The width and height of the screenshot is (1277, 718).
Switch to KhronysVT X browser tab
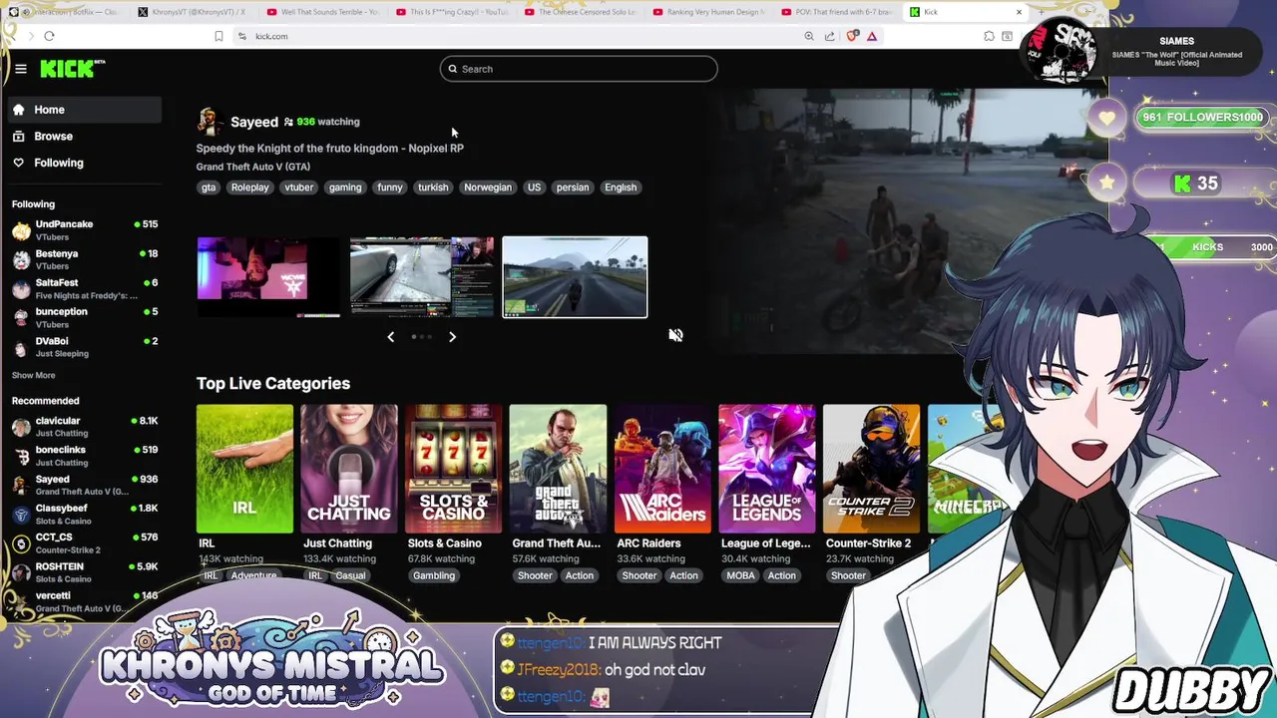click(193, 12)
